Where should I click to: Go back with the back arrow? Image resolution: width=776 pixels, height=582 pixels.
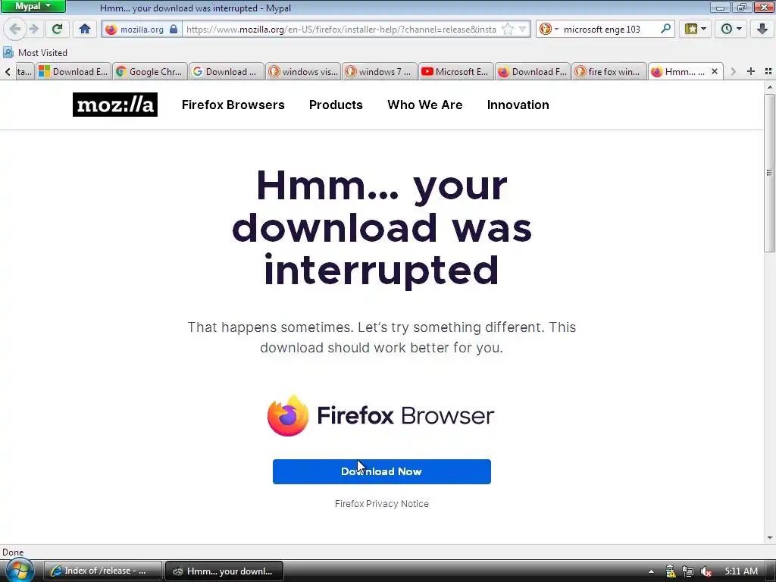(x=15, y=29)
